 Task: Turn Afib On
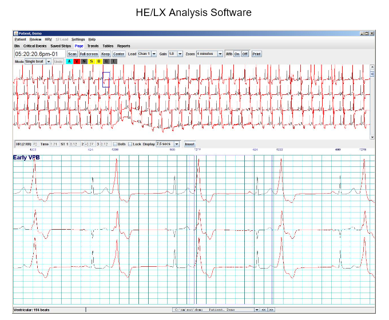[237, 54]
